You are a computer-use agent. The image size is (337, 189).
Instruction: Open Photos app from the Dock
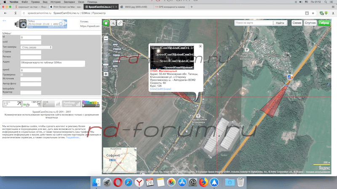tap(171, 182)
